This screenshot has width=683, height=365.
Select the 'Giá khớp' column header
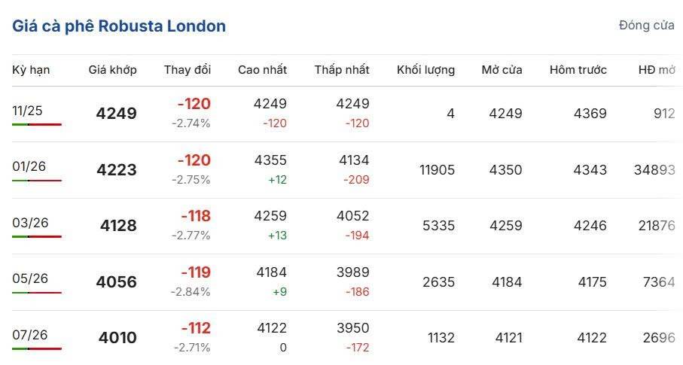click(112, 70)
